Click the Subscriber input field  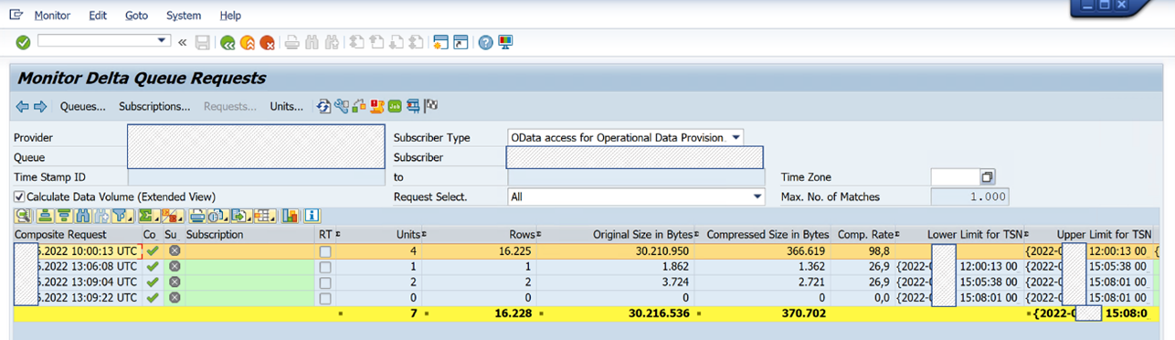click(634, 157)
